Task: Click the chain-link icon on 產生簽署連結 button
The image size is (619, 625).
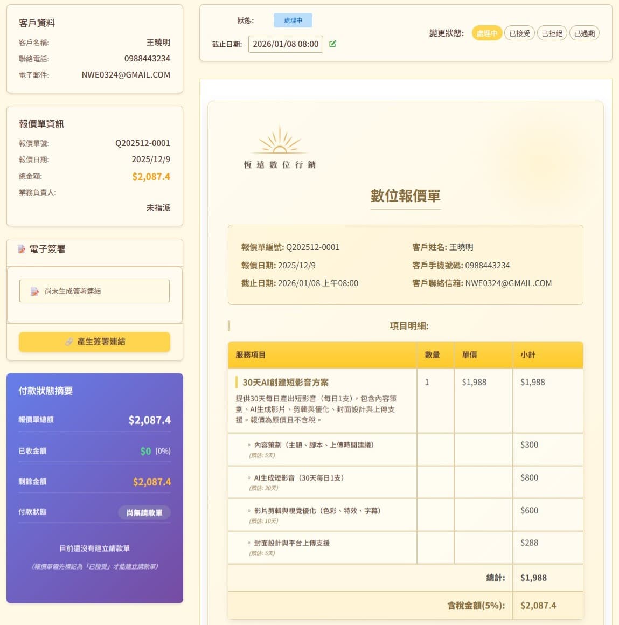Action: [x=69, y=342]
